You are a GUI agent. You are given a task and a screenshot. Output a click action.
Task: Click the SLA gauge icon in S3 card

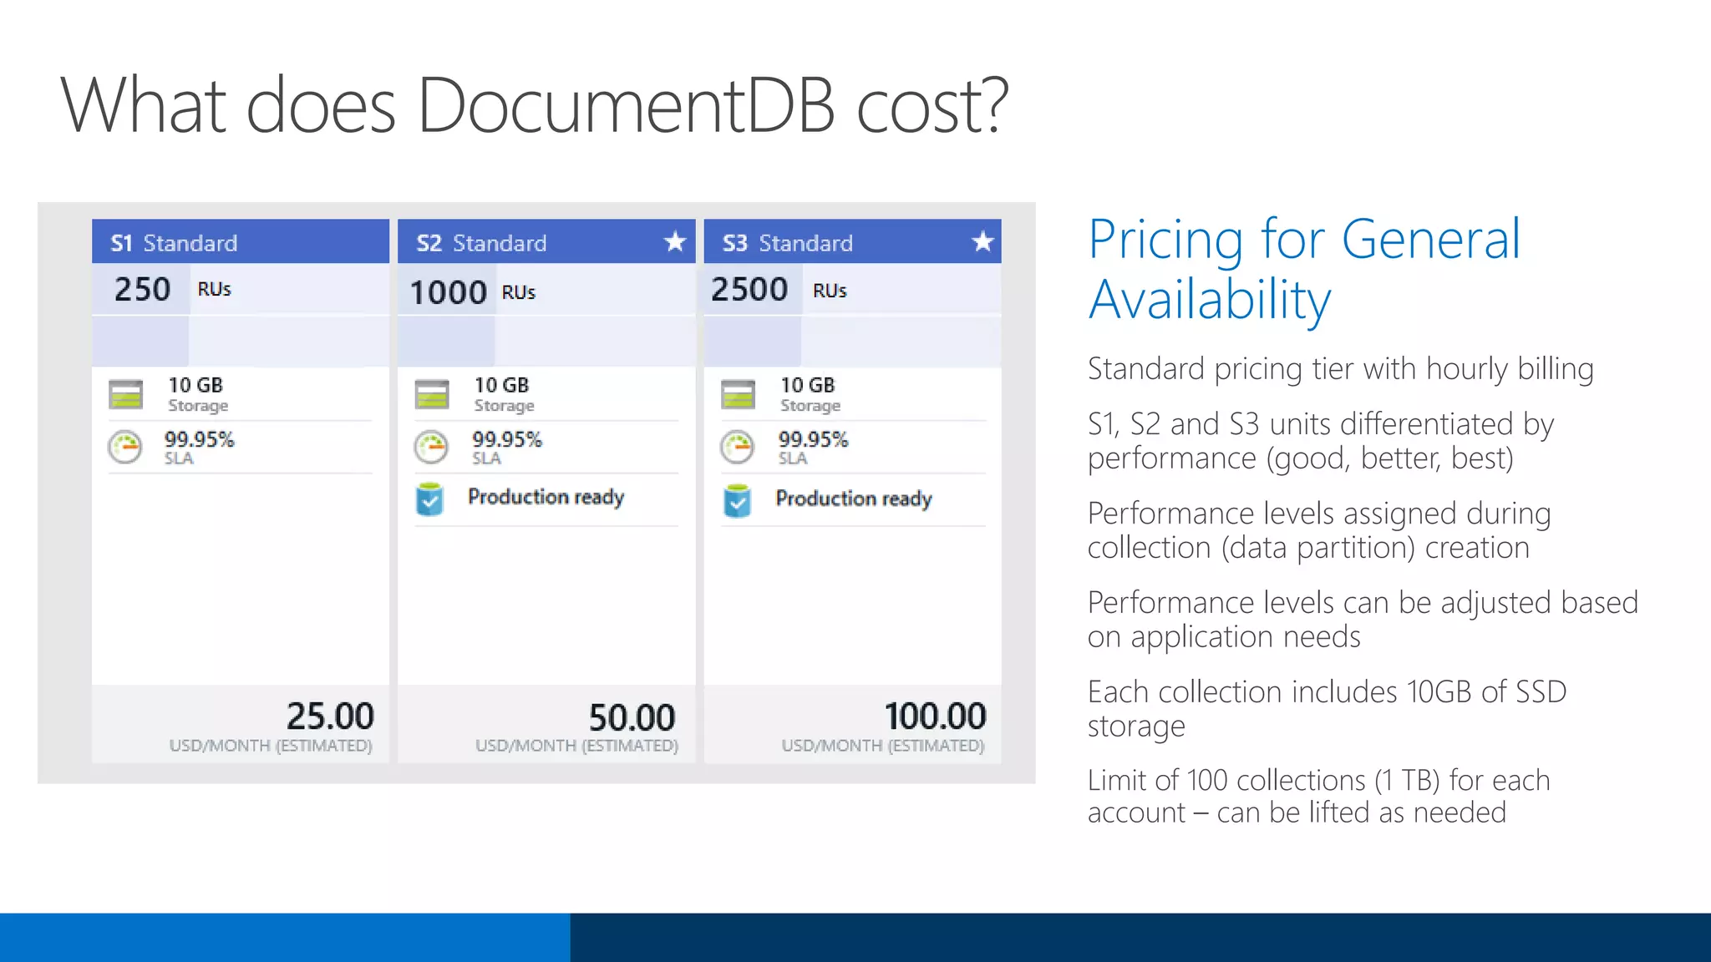738,448
